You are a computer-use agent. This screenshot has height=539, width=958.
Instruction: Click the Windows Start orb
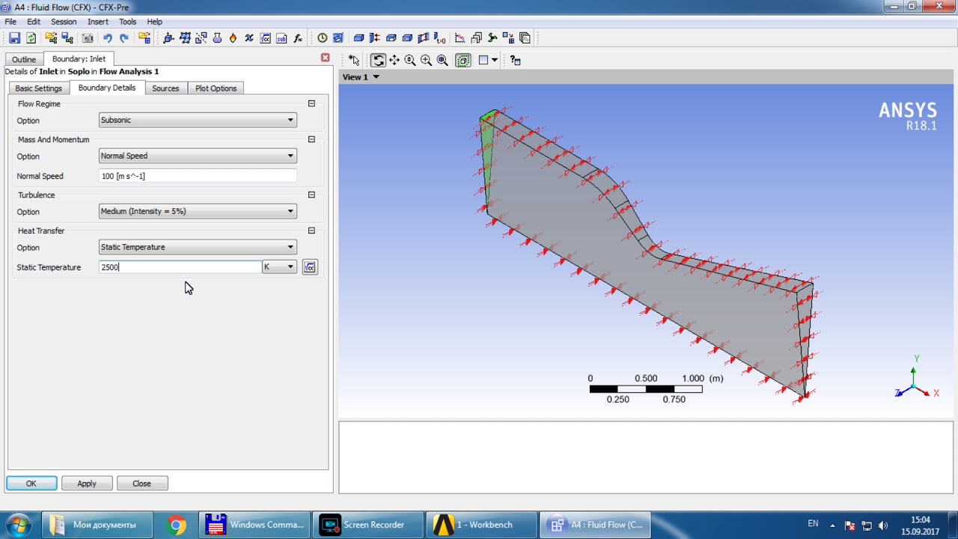pyautogui.click(x=19, y=525)
